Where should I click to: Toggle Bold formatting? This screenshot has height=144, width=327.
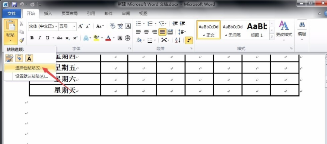(x=32, y=38)
